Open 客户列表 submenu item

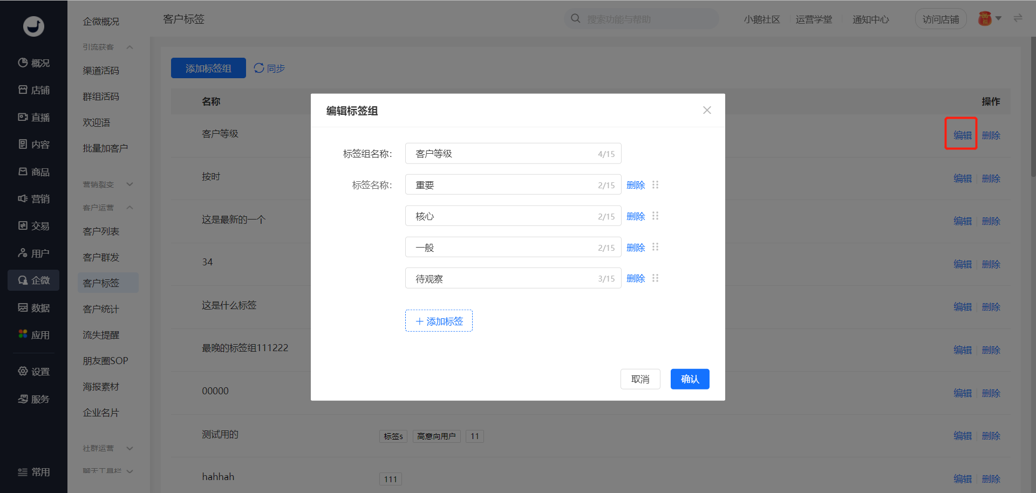coord(101,231)
